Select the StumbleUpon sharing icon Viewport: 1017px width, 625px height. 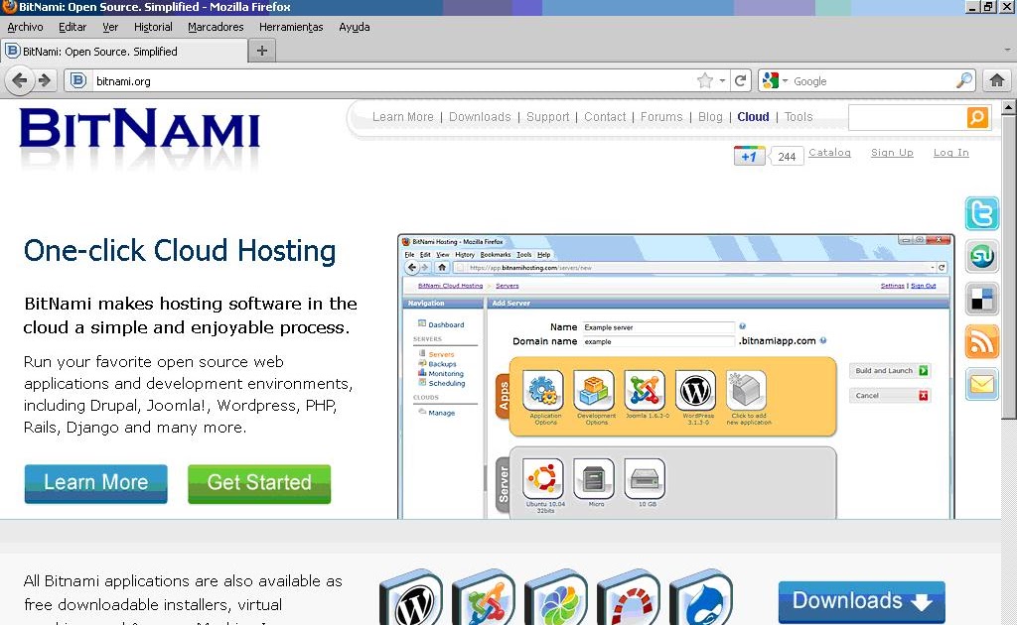(981, 256)
